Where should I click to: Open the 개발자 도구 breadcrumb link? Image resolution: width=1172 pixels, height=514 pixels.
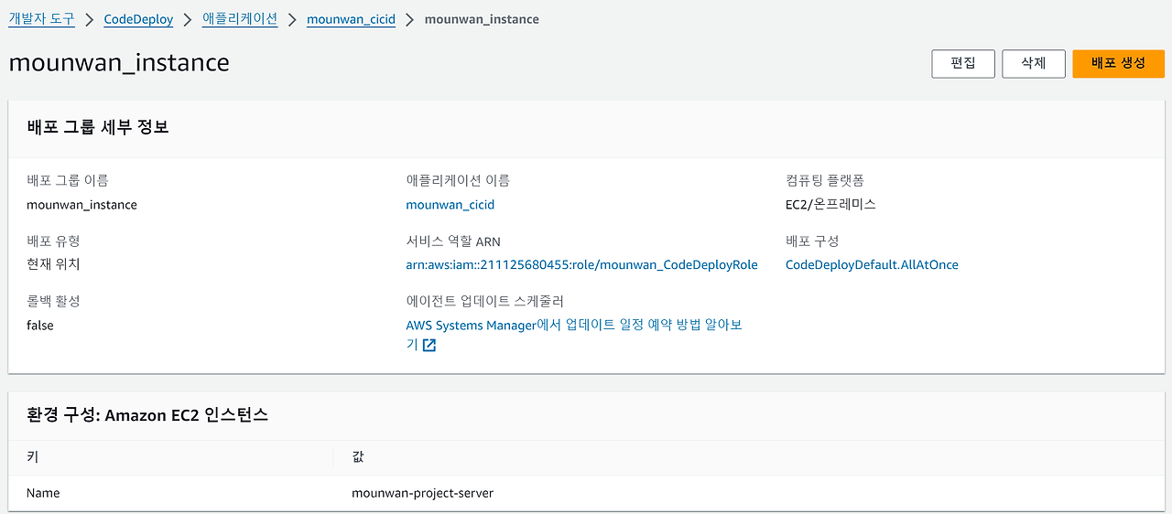click(x=41, y=18)
